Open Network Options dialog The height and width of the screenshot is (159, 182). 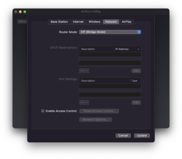95,120
